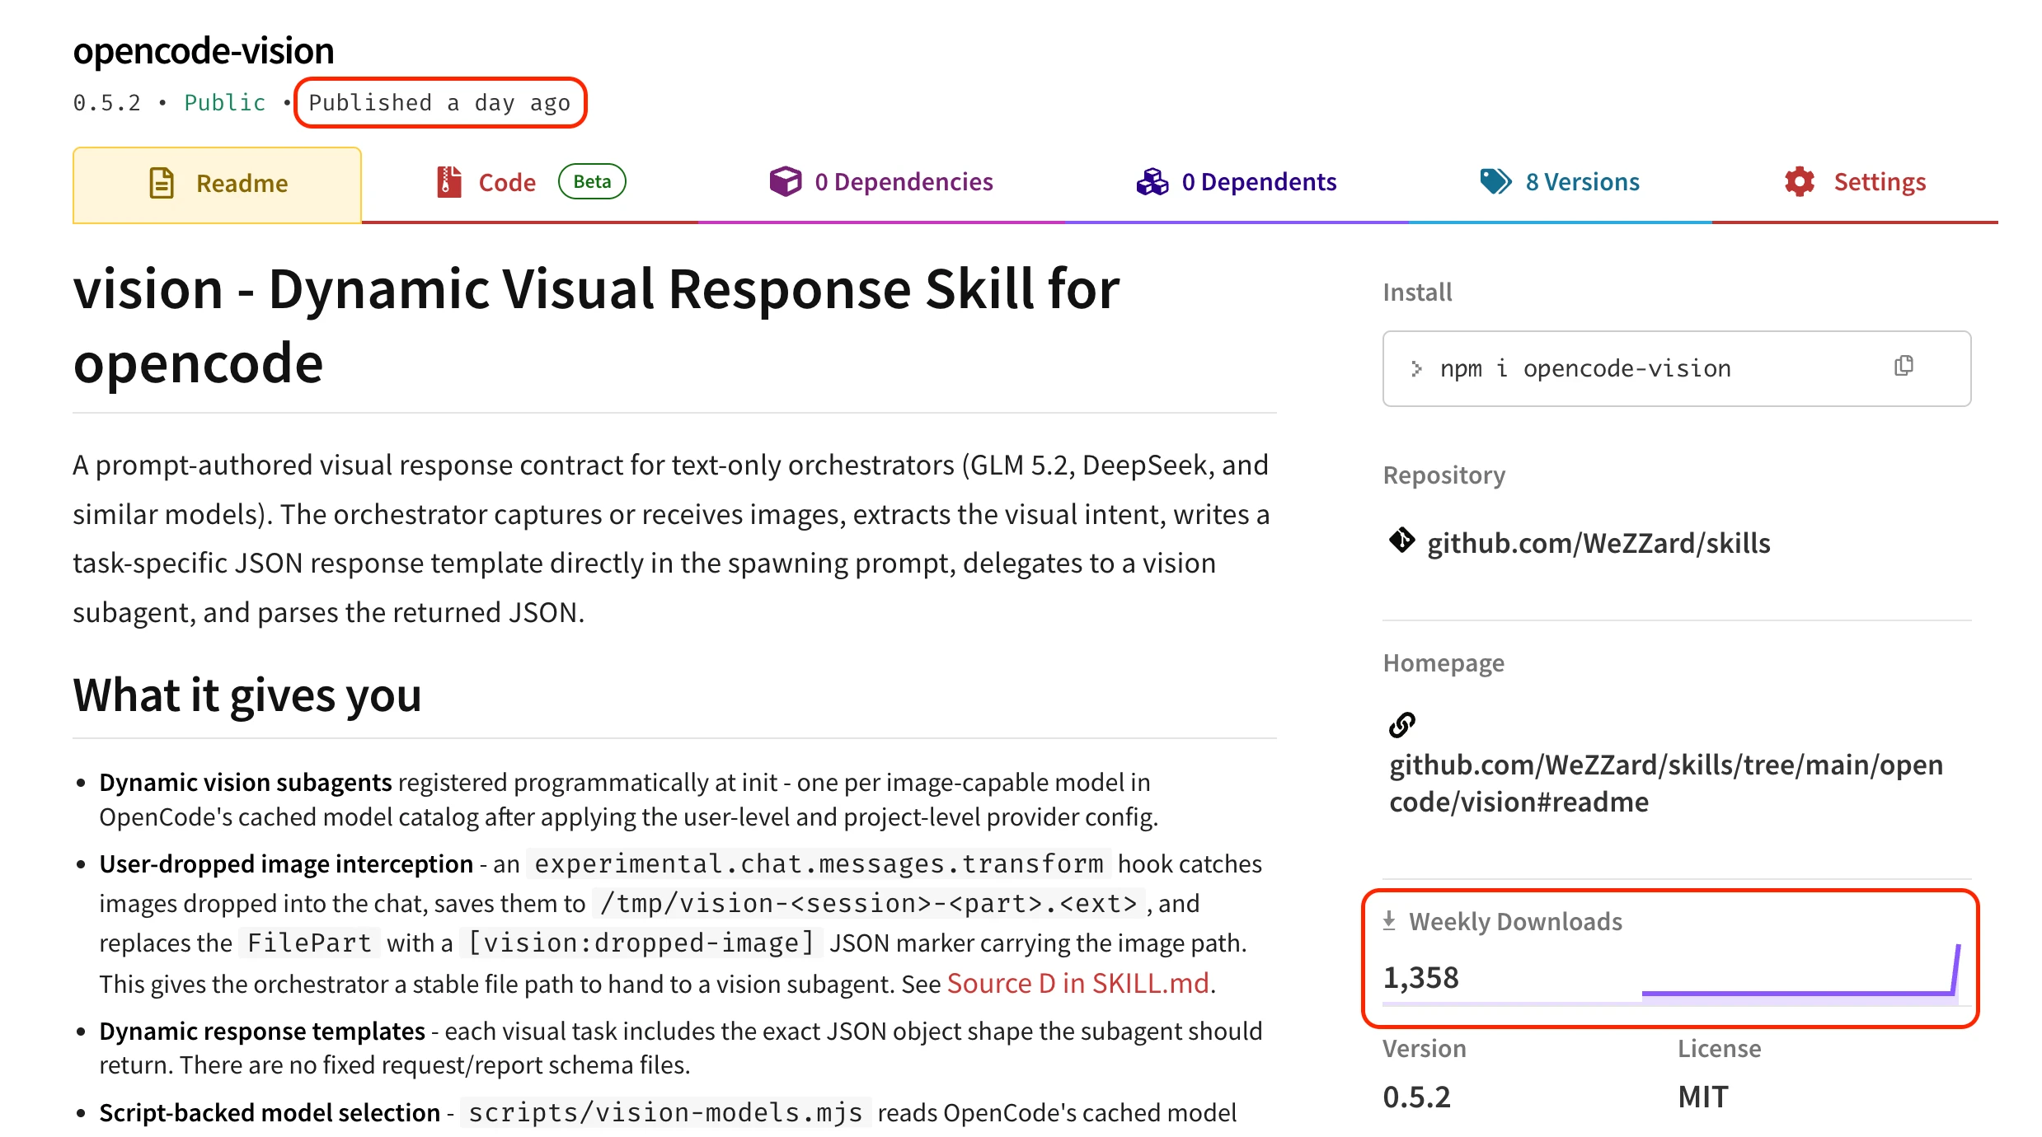Click the Weekly Downloads label
The width and height of the screenshot is (2042, 1137).
(x=1515, y=921)
